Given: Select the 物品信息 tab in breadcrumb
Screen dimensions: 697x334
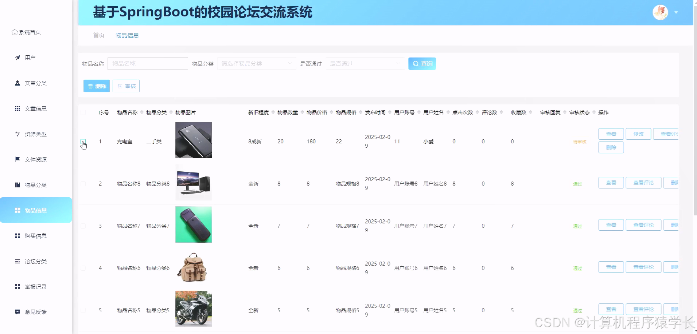Looking at the screenshot, I should tap(127, 35).
